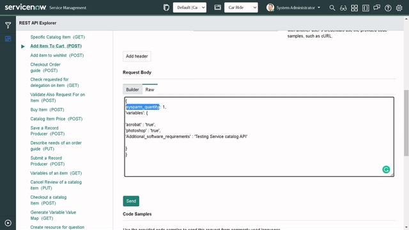Click the 'acrobat' : 'true' line

pos(141,125)
